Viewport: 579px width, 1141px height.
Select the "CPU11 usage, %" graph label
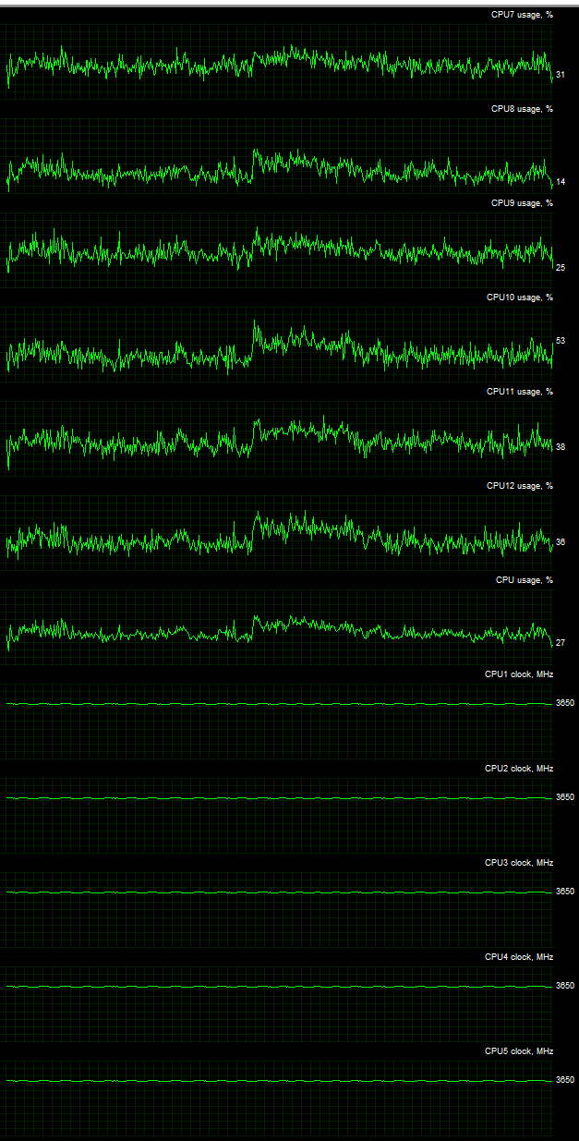pyautogui.click(x=520, y=392)
